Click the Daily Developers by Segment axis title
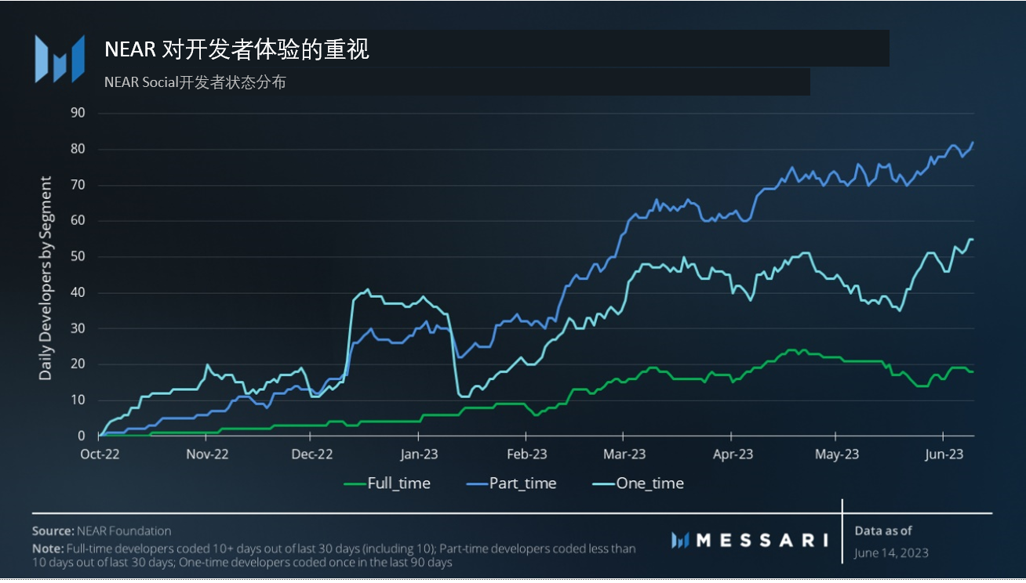The height and width of the screenshot is (583, 1026). [46, 278]
